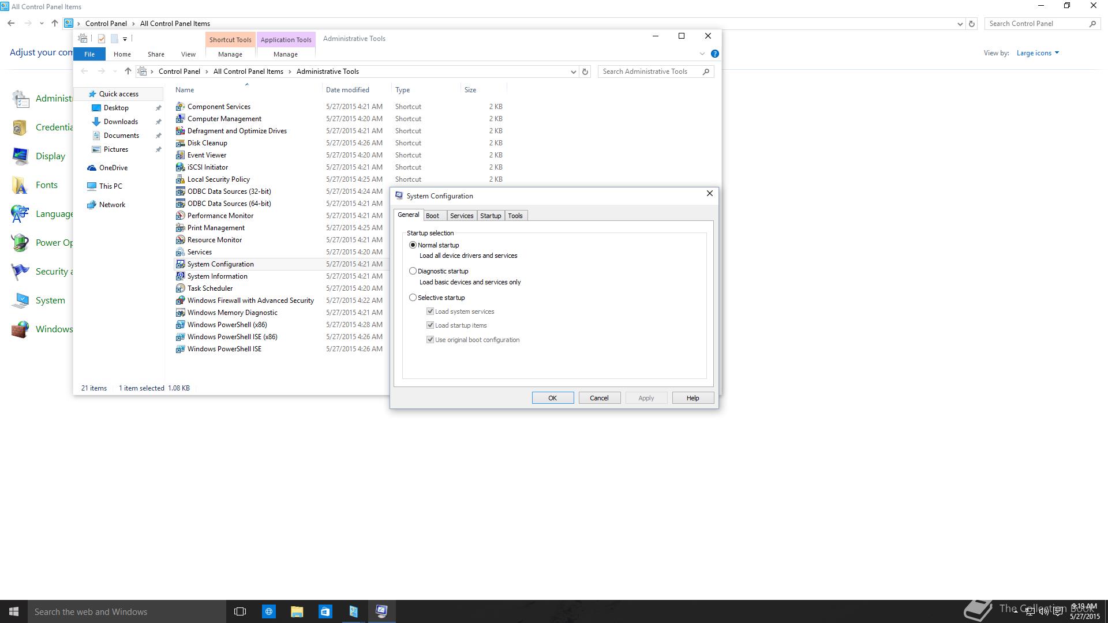
Task: Select This PC in the navigation pane
Action: point(110,186)
